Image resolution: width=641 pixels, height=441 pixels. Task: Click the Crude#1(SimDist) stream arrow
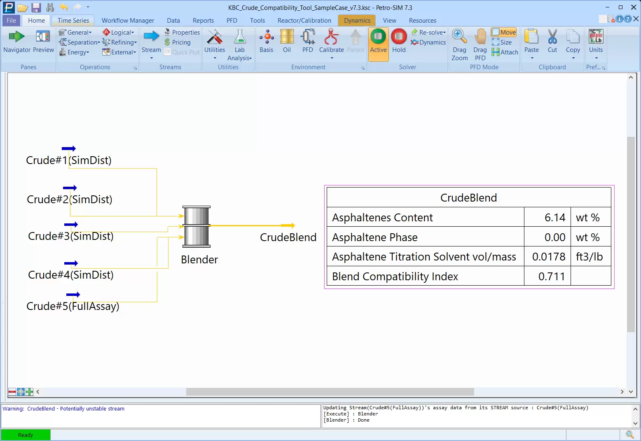pyautogui.click(x=69, y=149)
